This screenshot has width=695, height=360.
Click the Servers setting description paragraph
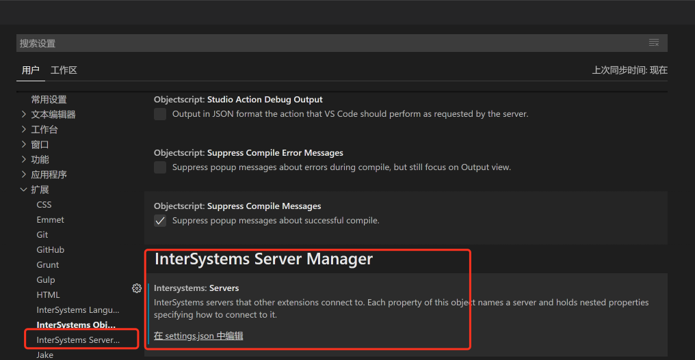point(401,309)
